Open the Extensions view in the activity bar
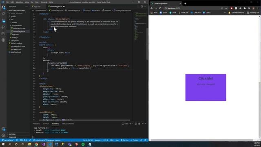 click(3, 33)
